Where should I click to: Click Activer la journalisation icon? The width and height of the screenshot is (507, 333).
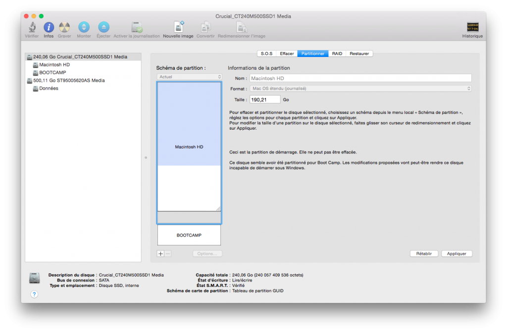137,27
